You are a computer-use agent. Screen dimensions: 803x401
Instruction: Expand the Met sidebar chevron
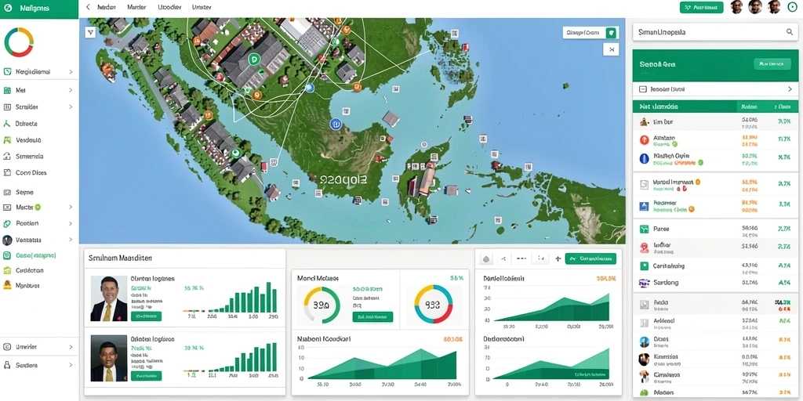tap(71, 90)
